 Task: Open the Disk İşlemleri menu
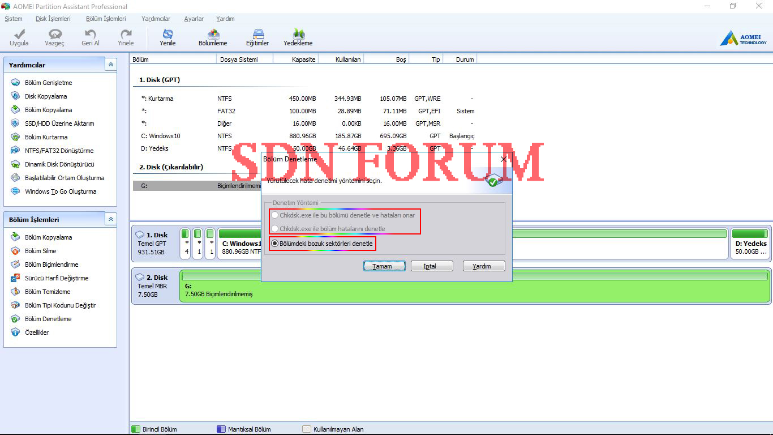[53, 19]
